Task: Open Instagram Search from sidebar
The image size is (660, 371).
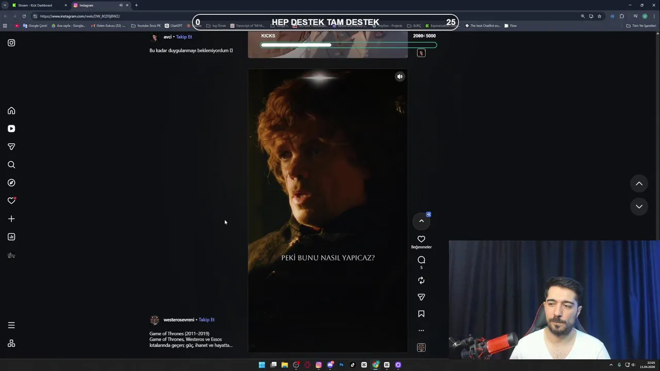Action: [11, 165]
